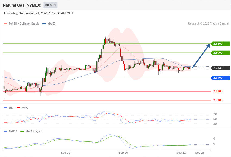231x157 pixels.
Task: Click the Sep 19 date marker
Action: click(65, 153)
